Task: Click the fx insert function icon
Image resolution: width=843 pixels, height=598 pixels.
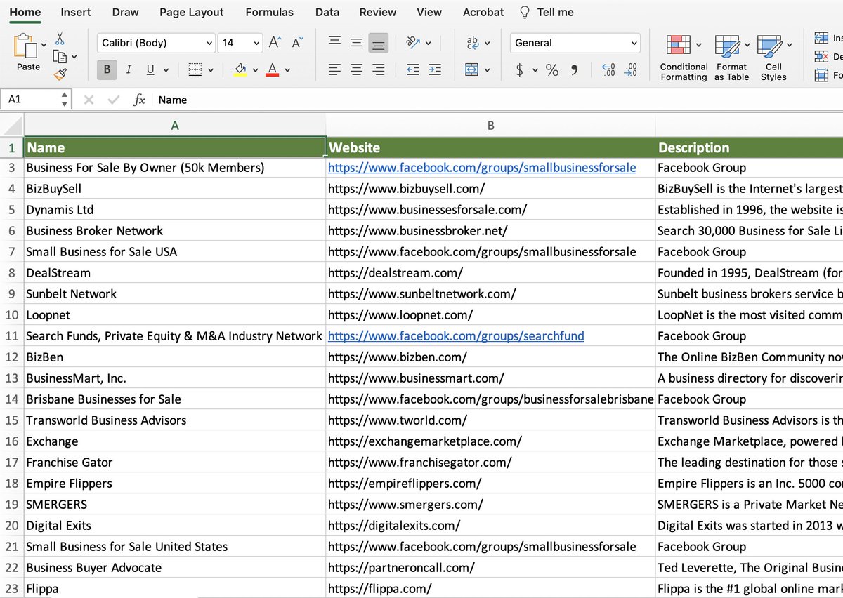Action: [139, 100]
